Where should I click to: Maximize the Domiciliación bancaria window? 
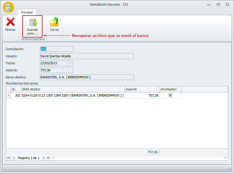click(218, 4)
